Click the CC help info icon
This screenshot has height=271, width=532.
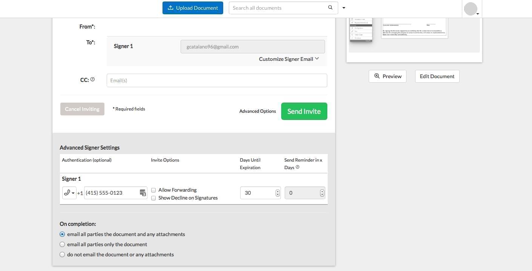[93, 79]
